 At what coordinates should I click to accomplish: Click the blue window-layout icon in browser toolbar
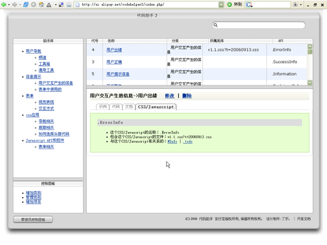pyautogui.click(x=61, y=4)
